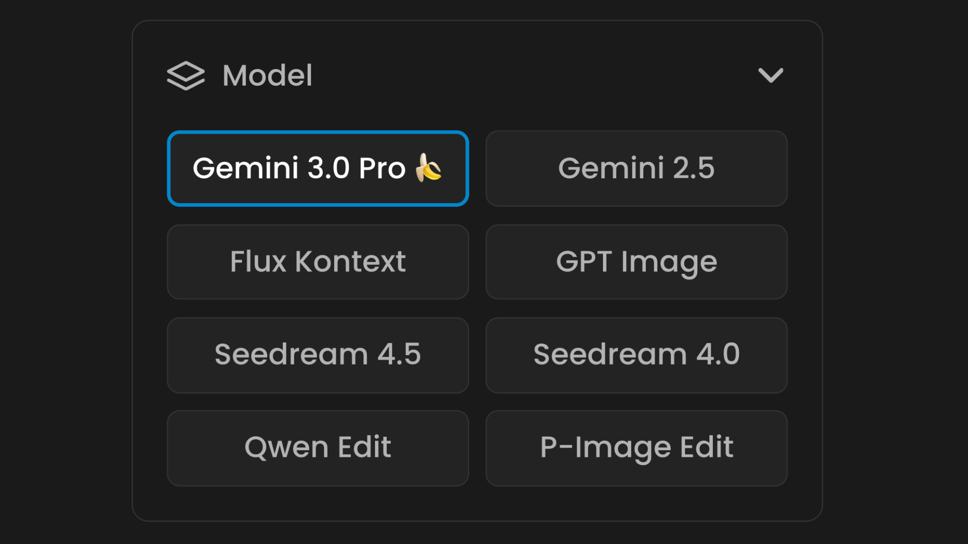Viewport: 968px width, 544px height.
Task: Click the Gemini 2.5 option text
Action: (636, 168)
